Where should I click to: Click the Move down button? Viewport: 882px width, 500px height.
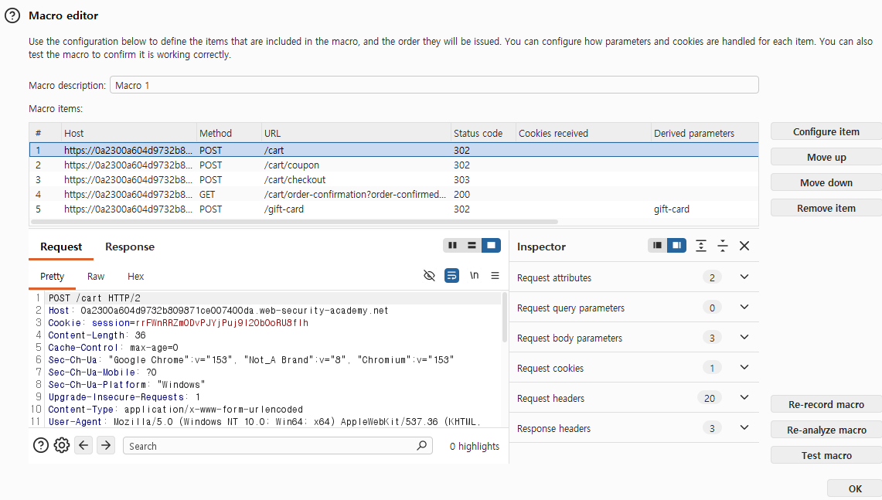[x=826, y=183]
